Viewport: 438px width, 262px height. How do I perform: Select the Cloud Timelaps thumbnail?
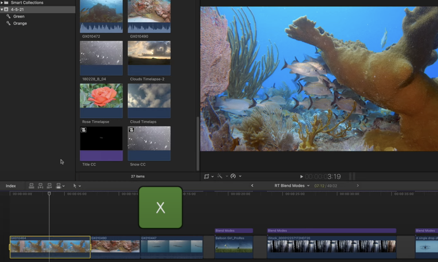(x=149, y=101)
